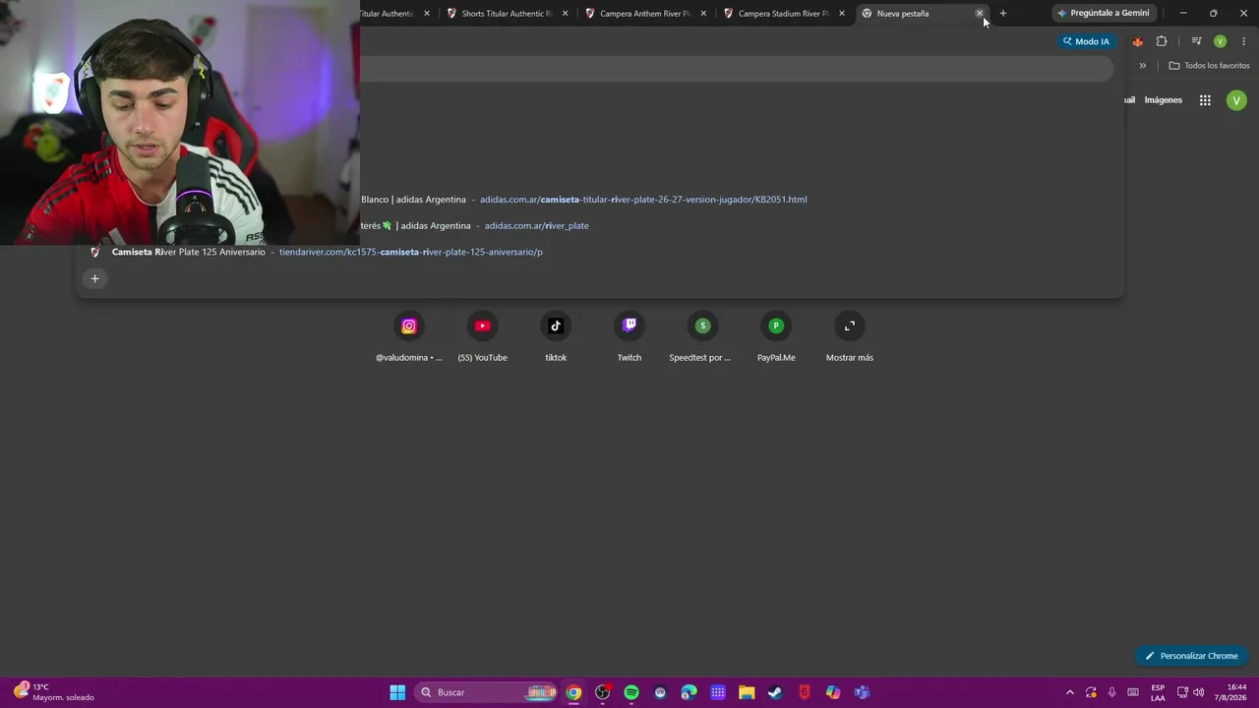The width and height of the screenshot is (1259, 708).
Task: Open the sync status tray icon
Action: click(x=1091, y=692)
